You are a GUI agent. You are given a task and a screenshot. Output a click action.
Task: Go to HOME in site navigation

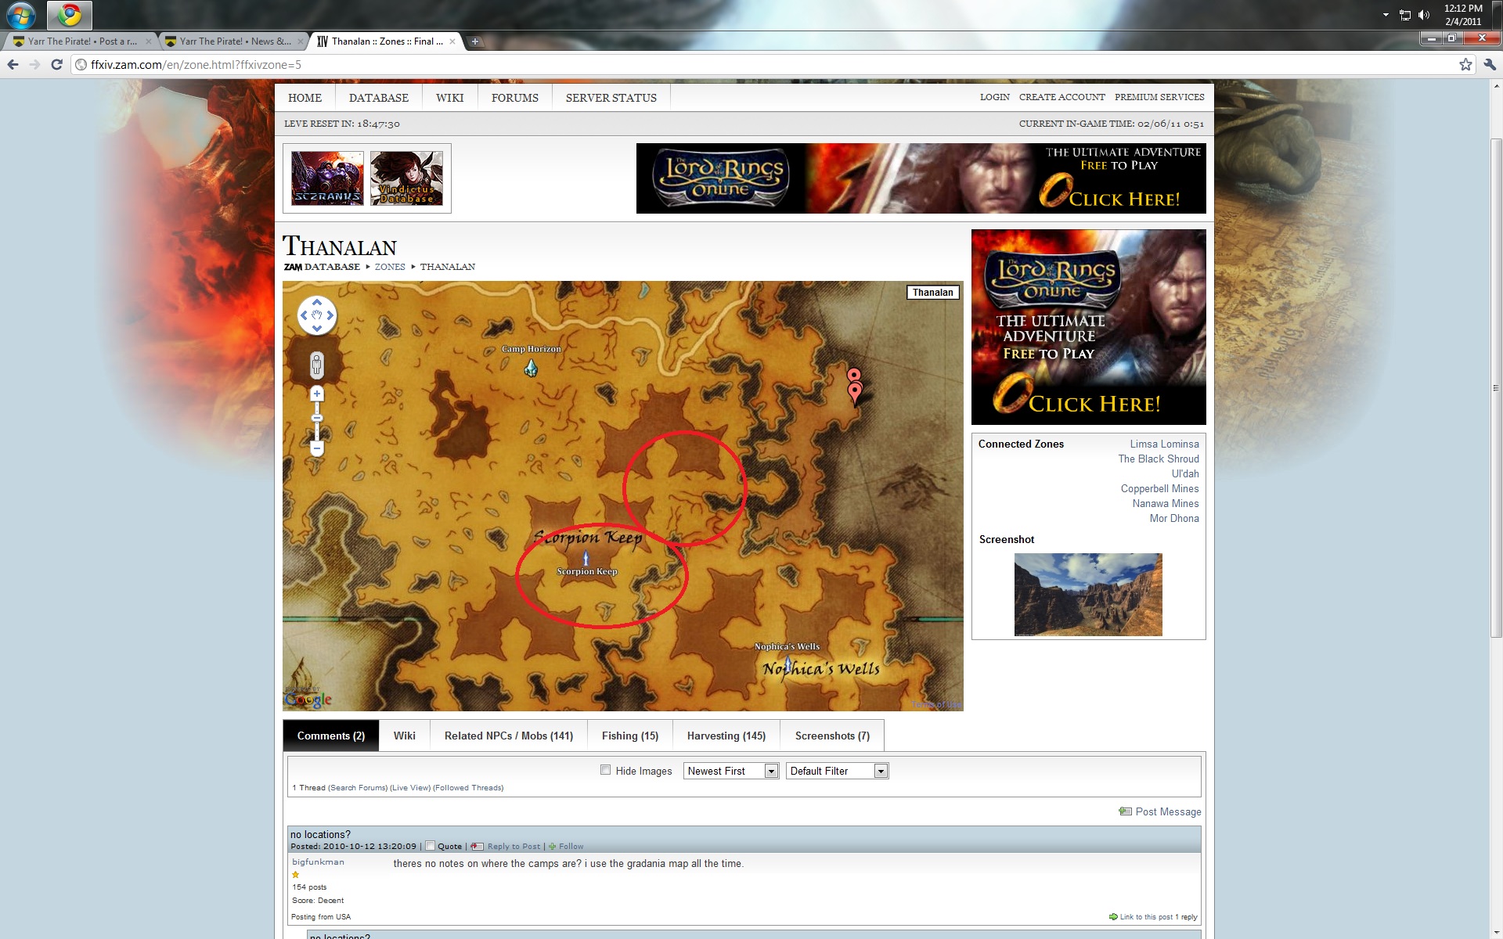pyautogui.click(x=305, y=98)
